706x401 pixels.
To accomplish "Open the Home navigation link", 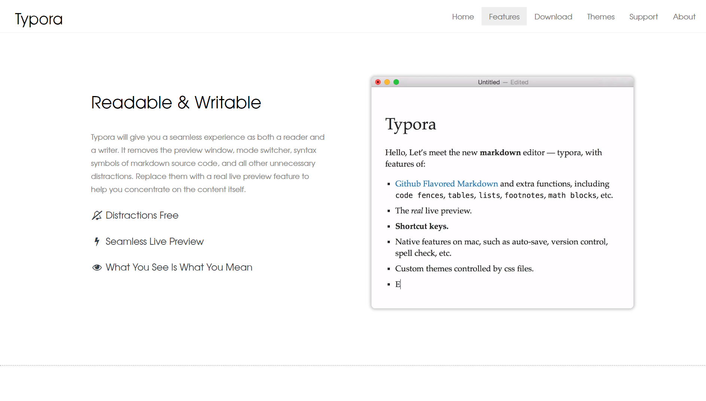I will [463, 17].
